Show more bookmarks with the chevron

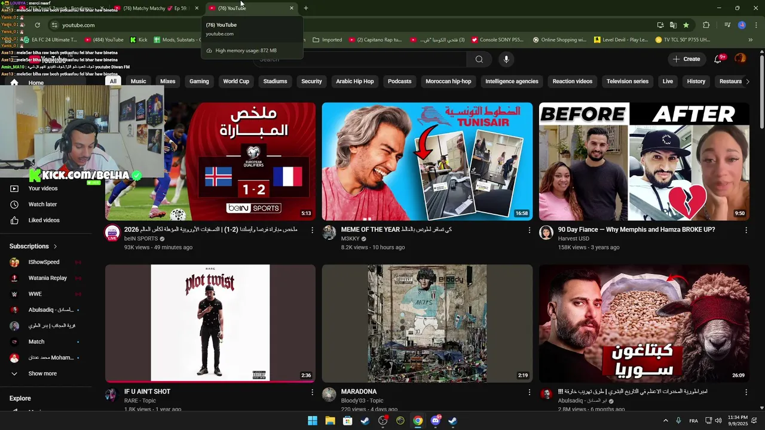751,40
